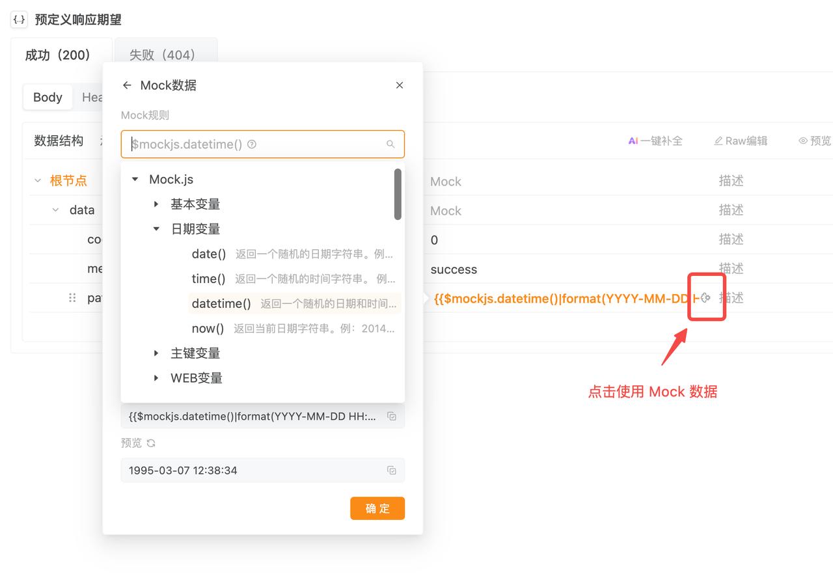Viewport: 833px width, 574px height.
Task: Expand the 基本变量 group
Action: tap(156, 204)
